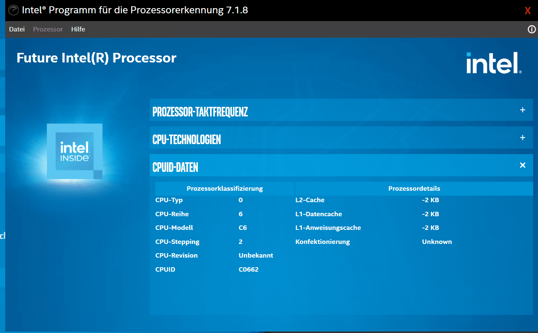The width and height of the screenshot is (538, 333).
Task: Click the Future Intel(R) Processor heading
Action: pyautogui.click(x=96, y=58)
